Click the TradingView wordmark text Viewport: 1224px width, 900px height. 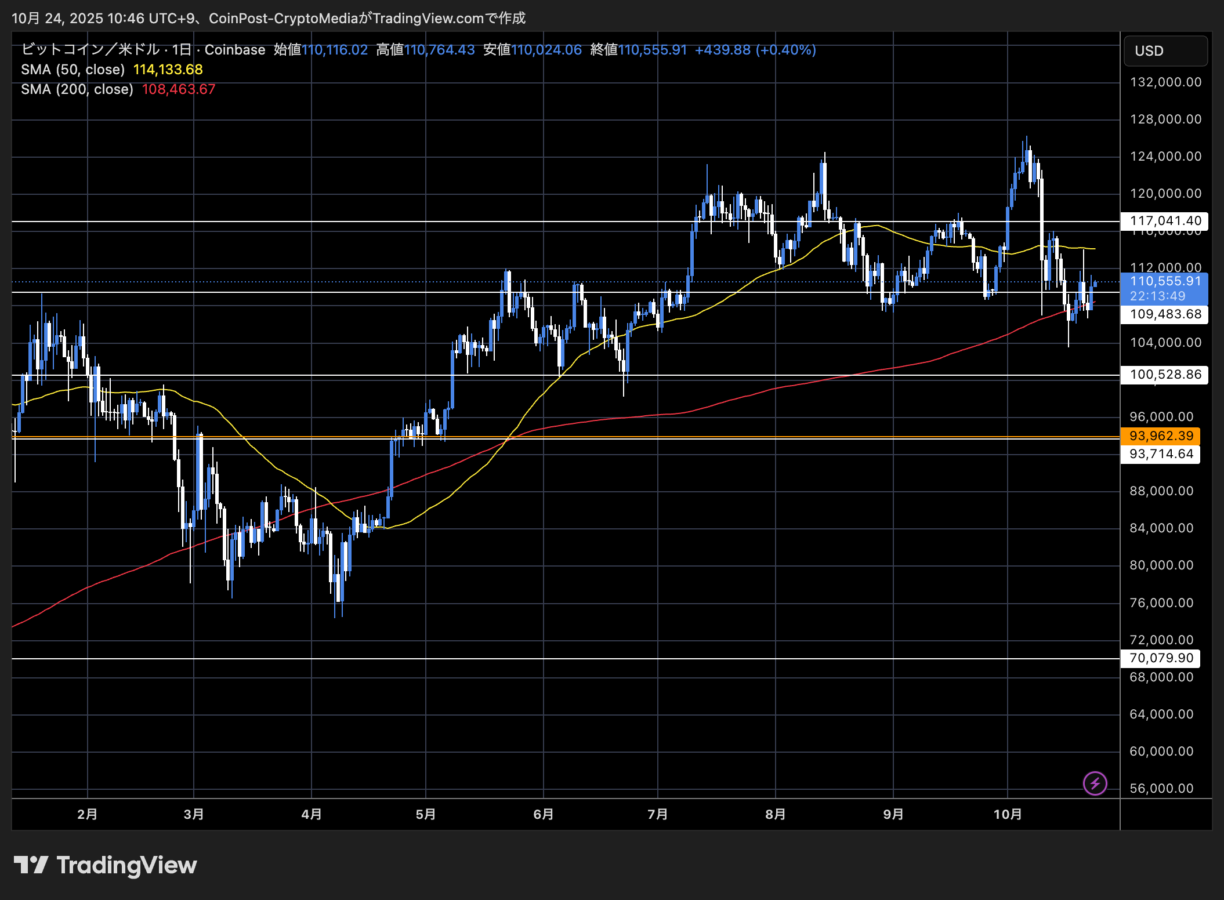point(126,865)
